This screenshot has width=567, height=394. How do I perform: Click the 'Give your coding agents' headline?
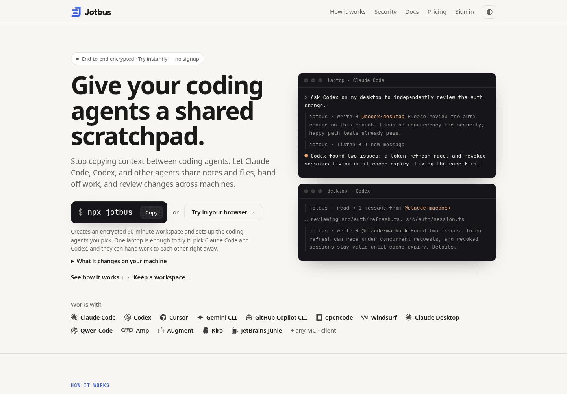pyautogui.click(x=167, y=111)
